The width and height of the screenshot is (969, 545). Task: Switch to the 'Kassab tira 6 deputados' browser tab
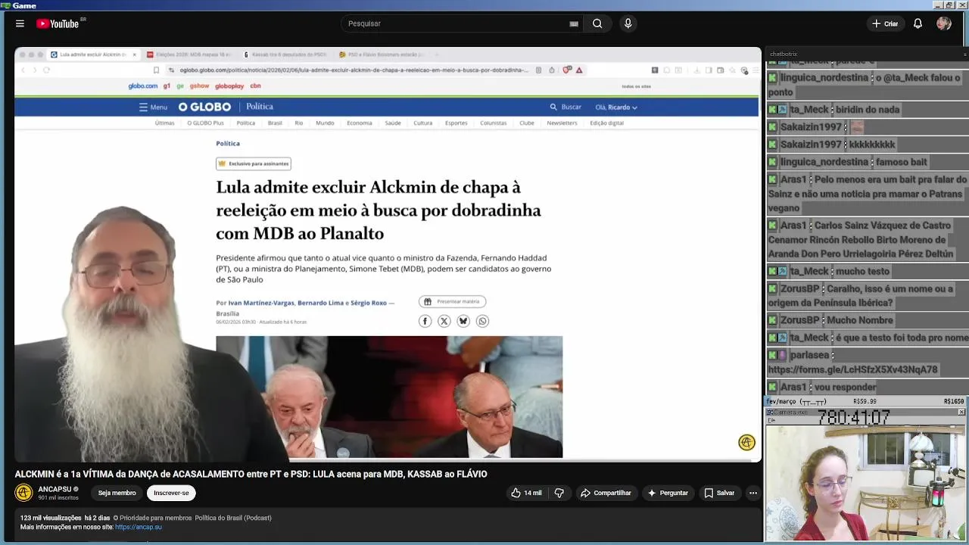[x=285, y=54]
